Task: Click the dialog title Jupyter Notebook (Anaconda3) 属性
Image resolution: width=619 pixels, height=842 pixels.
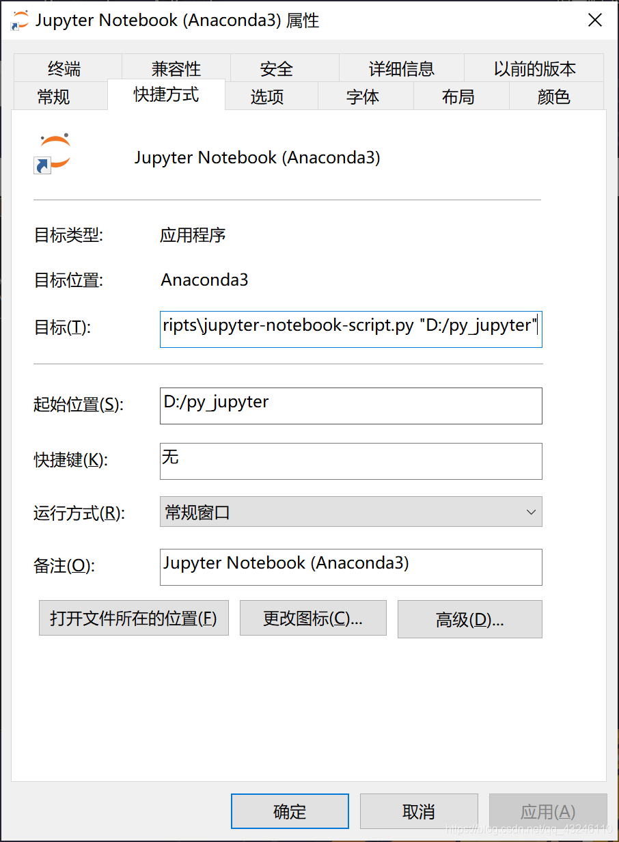Action: point(178,21)
